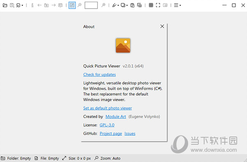The image size is (247, 162).
Task: Maximize the Quick Picture Viewer window
Action: (234, 5)
